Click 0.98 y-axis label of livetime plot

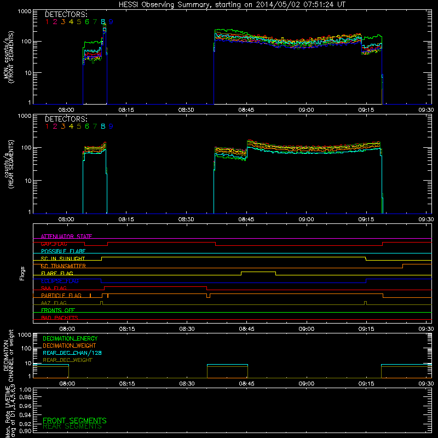pyautogui.click(x=25, y=397)
